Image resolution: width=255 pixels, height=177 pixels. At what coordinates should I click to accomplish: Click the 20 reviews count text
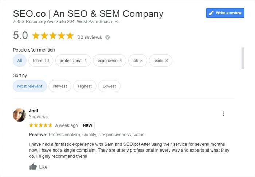pyautogui.click(x=90, y=37)
